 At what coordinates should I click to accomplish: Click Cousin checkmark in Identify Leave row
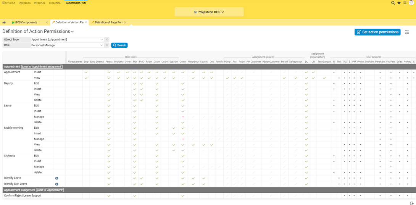pos(204,178)
